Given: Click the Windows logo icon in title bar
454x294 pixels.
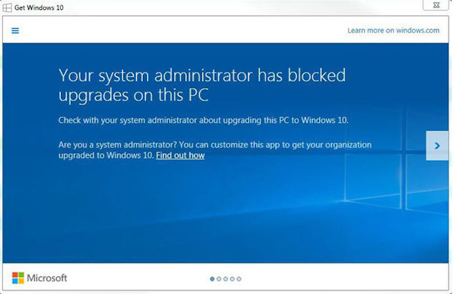Looking at the screenshot, I should point(7,8).
